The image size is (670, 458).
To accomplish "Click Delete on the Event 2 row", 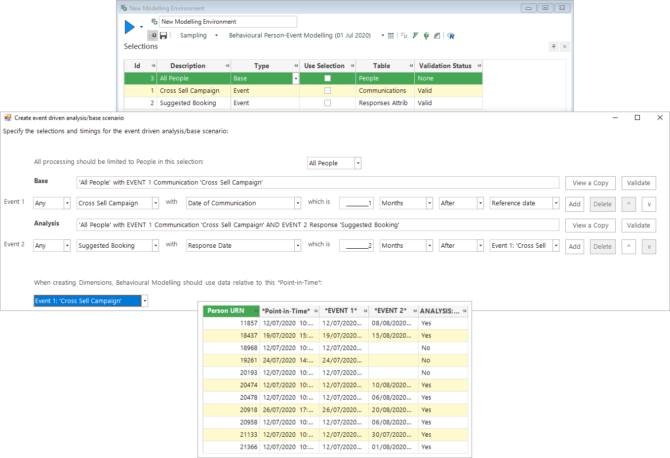I will pos(602,246).
